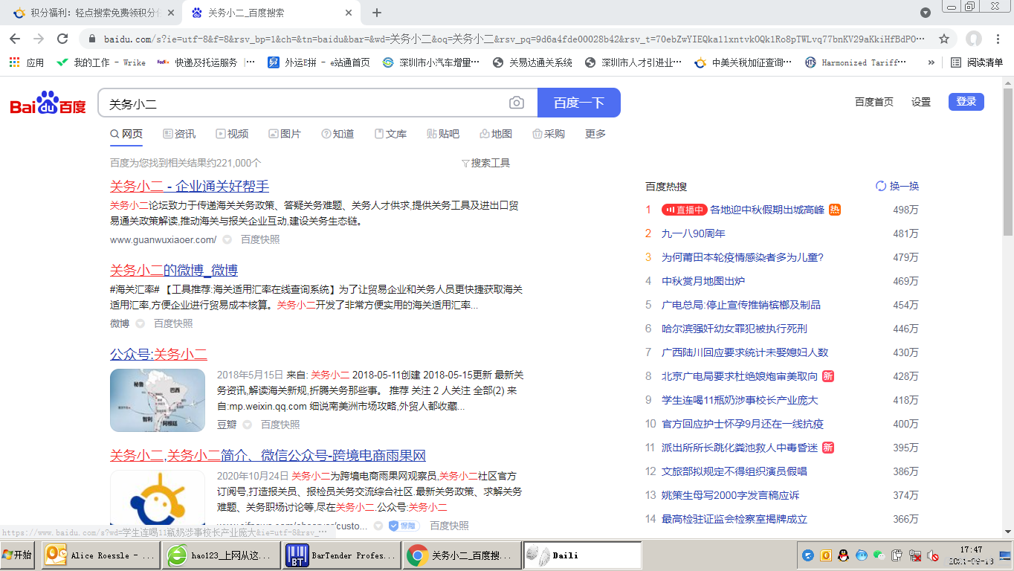The height and width of the screenshot is (571, 1014).
Task: Open 设置 settings link
Action: (921, 102)
